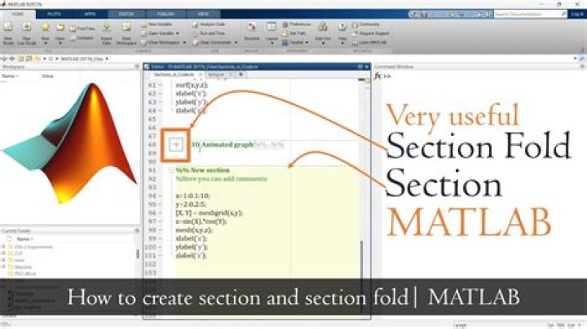Open MATLAB Preferences
Image resolution: width=587 pixels, height=329 pixels.
click(297, 24)
